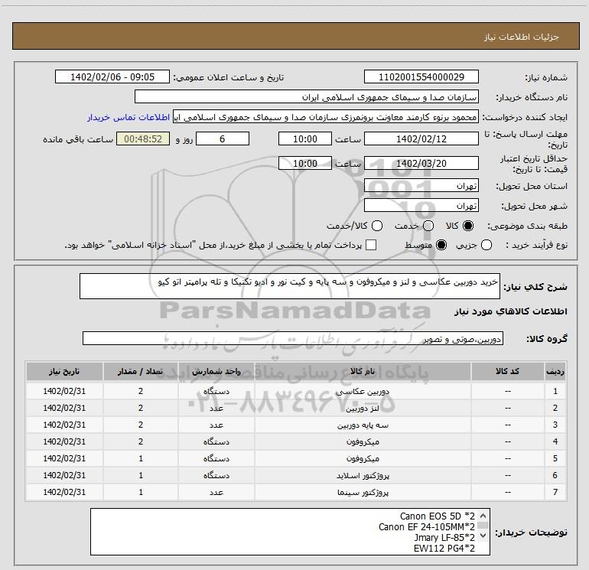Click the تعداد / مقدار column header
The image size is (589, 570).
point(141,371)
